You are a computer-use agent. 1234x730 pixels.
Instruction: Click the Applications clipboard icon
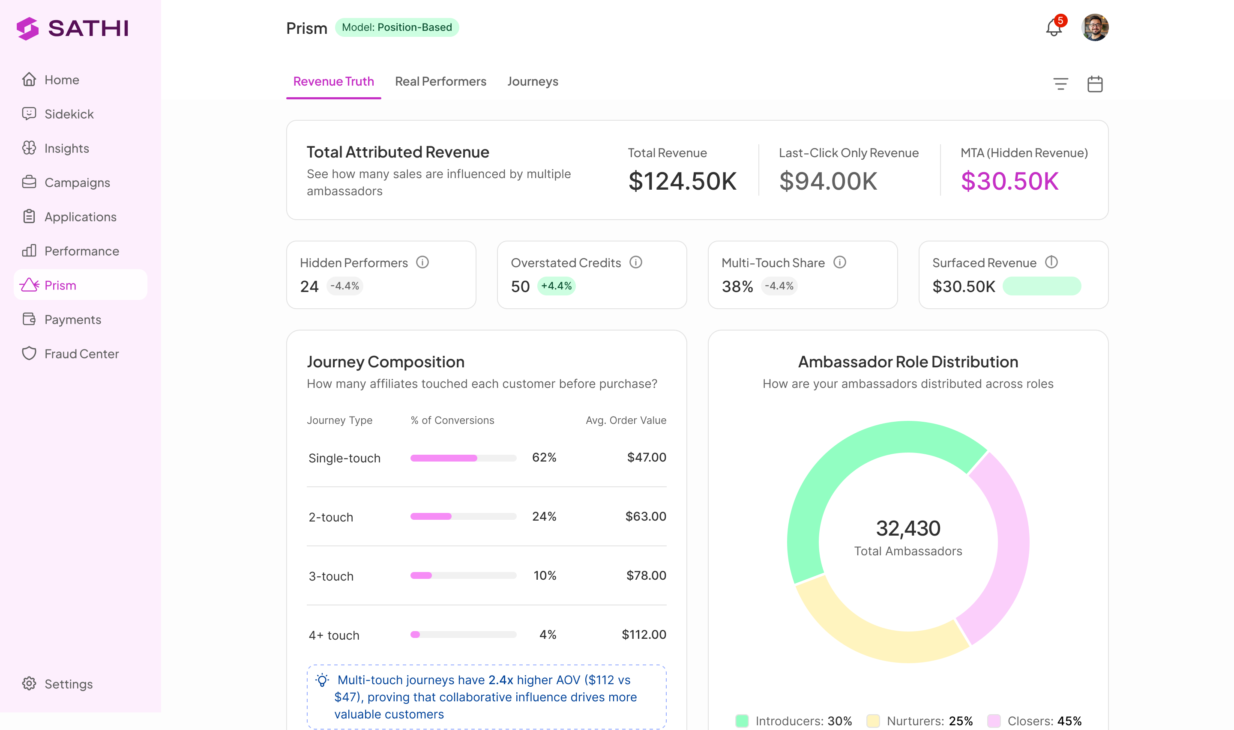29,217
